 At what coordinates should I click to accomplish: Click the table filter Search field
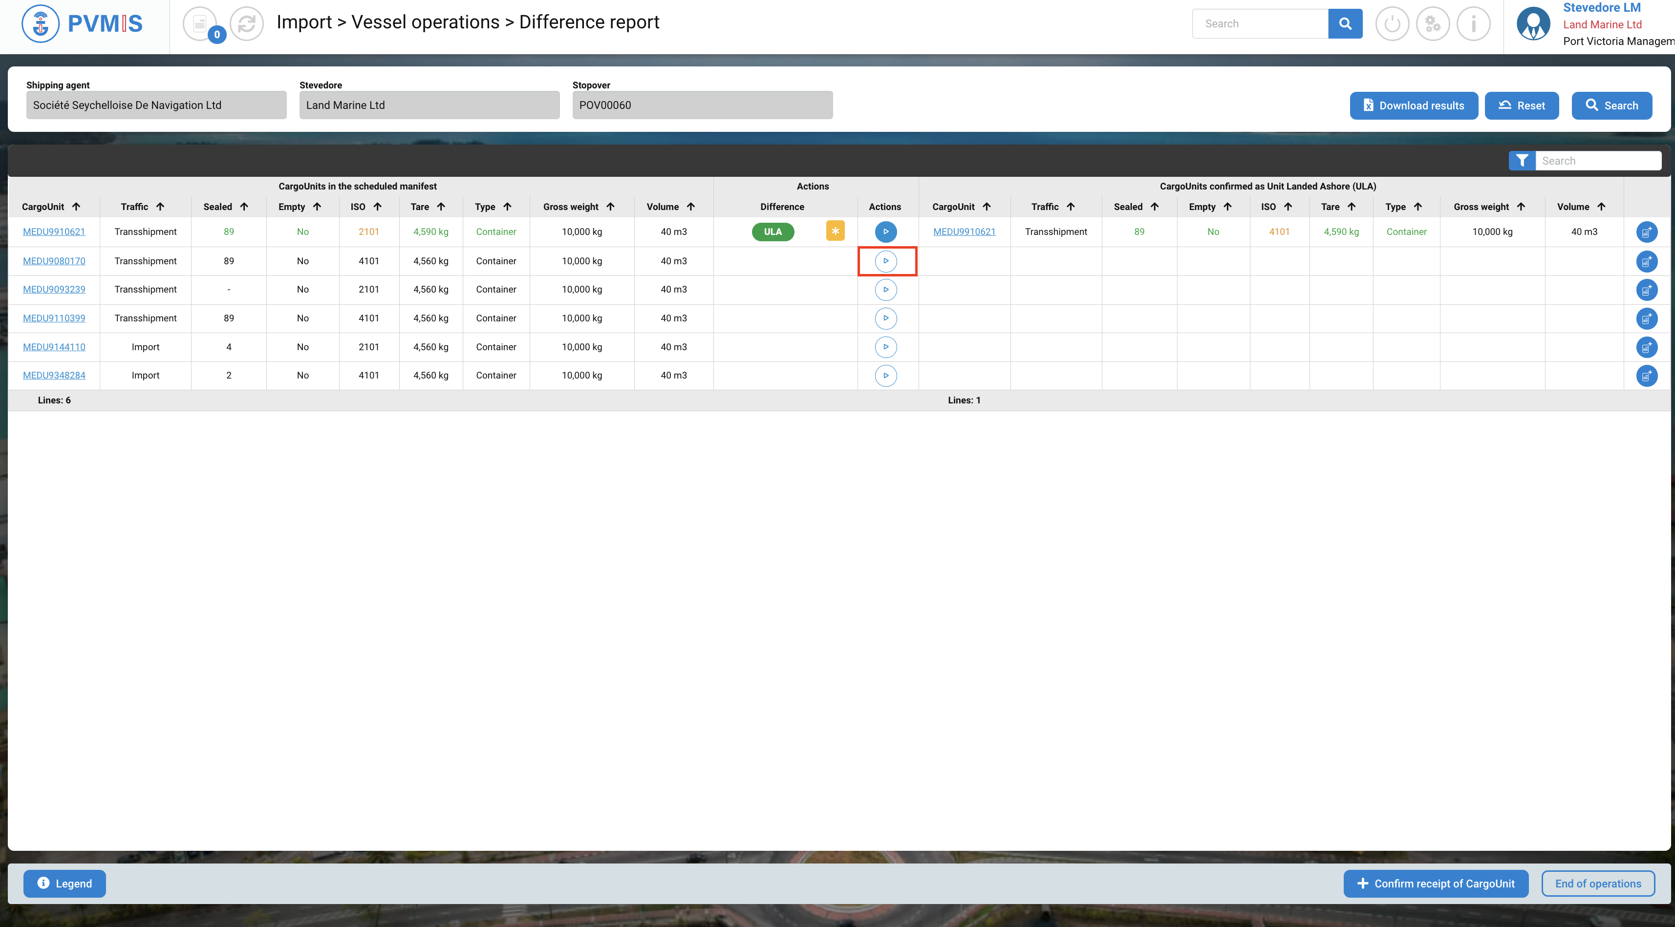(1598, 161)
